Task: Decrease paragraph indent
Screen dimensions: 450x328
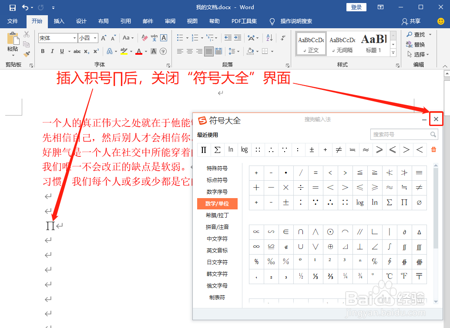Action: point(228,38)
